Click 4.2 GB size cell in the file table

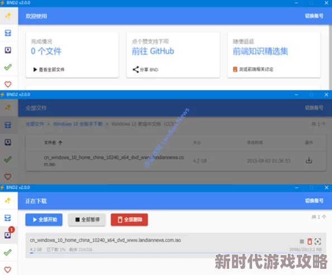point(200,161)
